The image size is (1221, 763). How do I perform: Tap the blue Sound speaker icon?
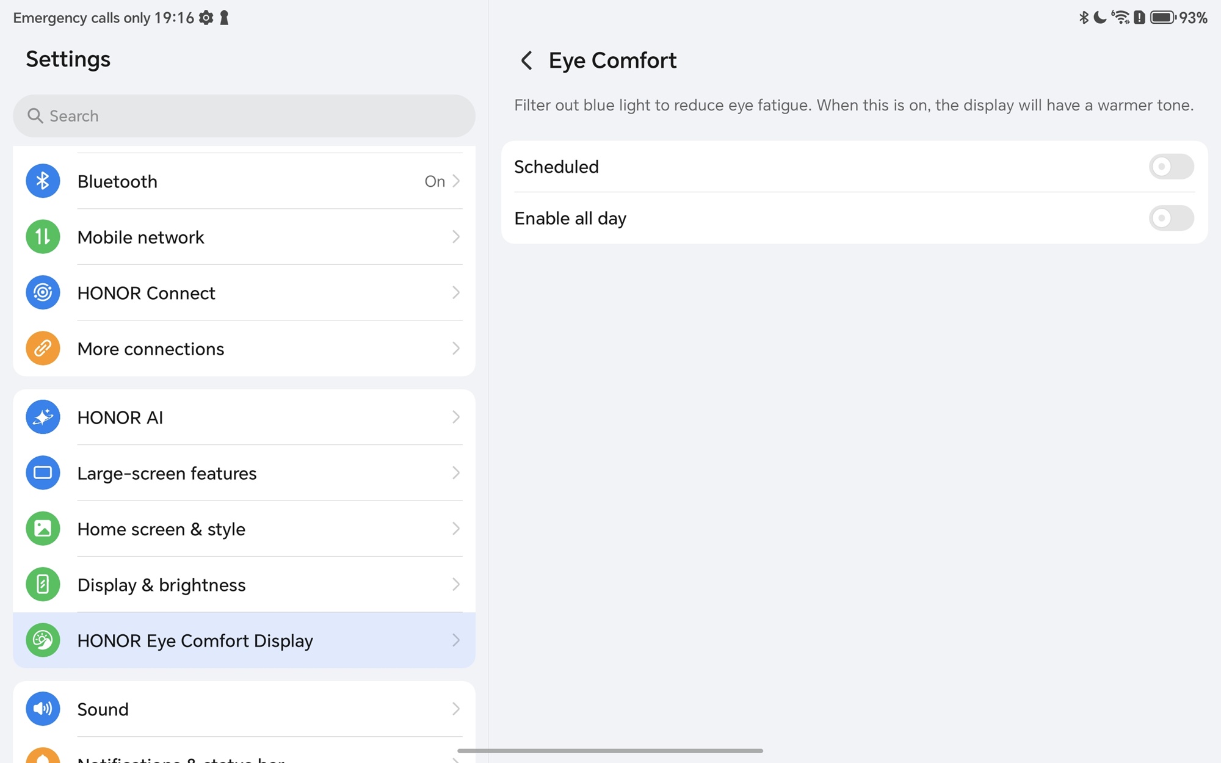[43, 709]
